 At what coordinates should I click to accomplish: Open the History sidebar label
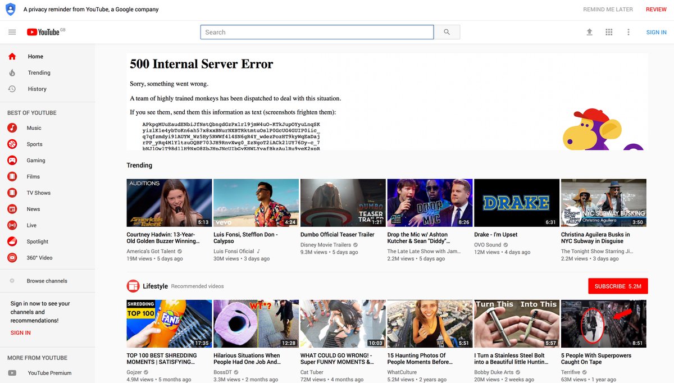[x=37, y=89]
